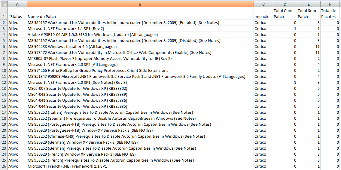Select MS 953252 (French) Autorun prerequisites cell
The width and height of the screenshot is (341, 170).
[x=140, y=160]
